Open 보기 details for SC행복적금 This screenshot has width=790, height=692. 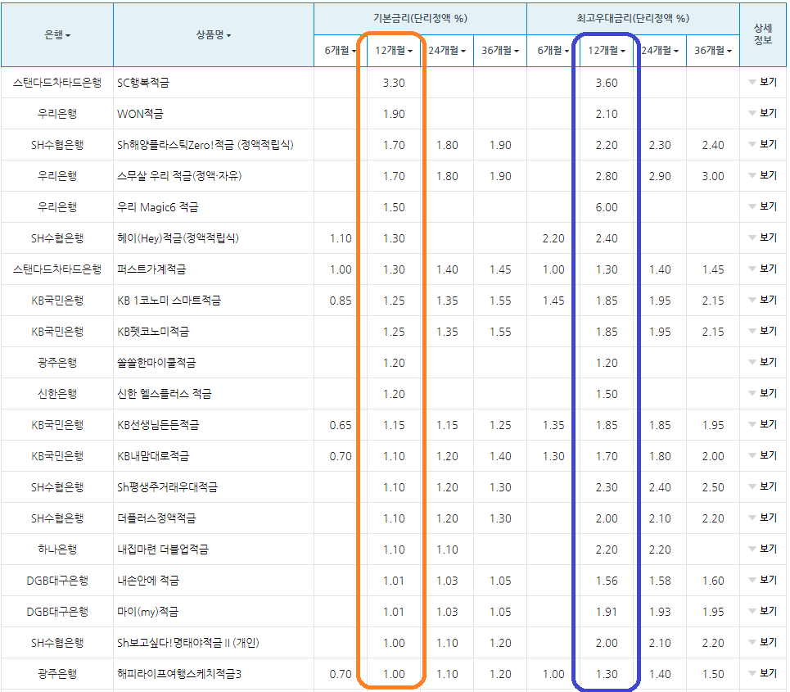(763, 82)
